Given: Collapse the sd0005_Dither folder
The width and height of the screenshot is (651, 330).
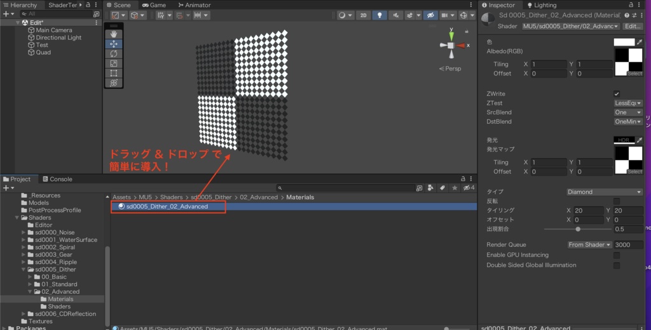Looking at the screenshot, I should coord(24,270).
